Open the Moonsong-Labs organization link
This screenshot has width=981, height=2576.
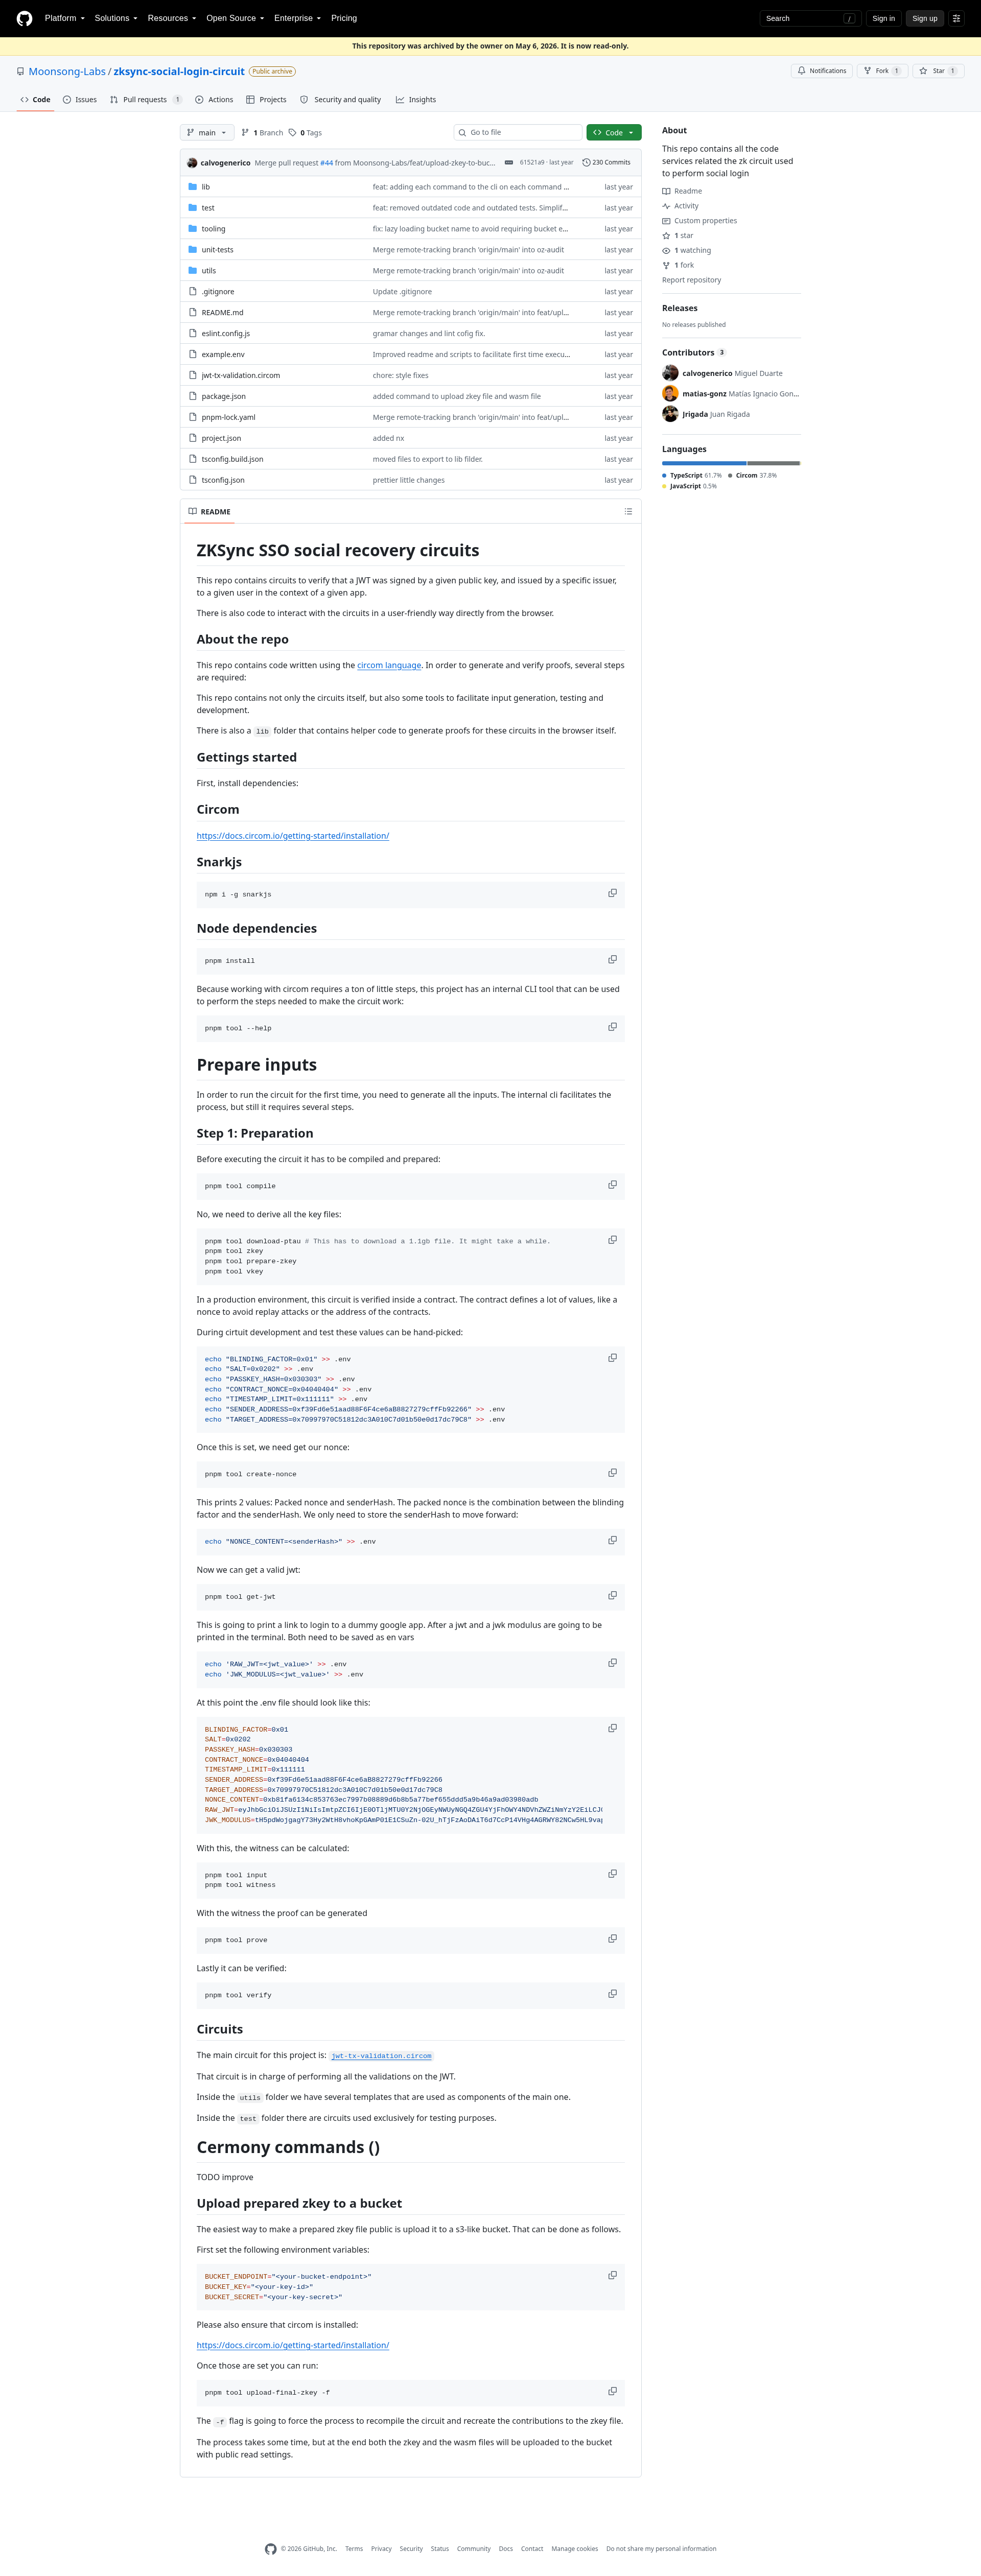tap(67, 71)
